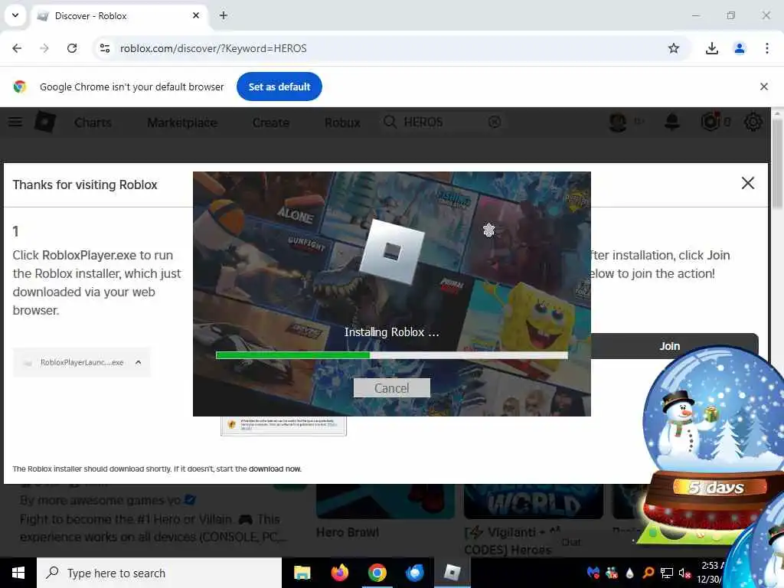
Task: View site information icon in address bar
Action: 105,48
